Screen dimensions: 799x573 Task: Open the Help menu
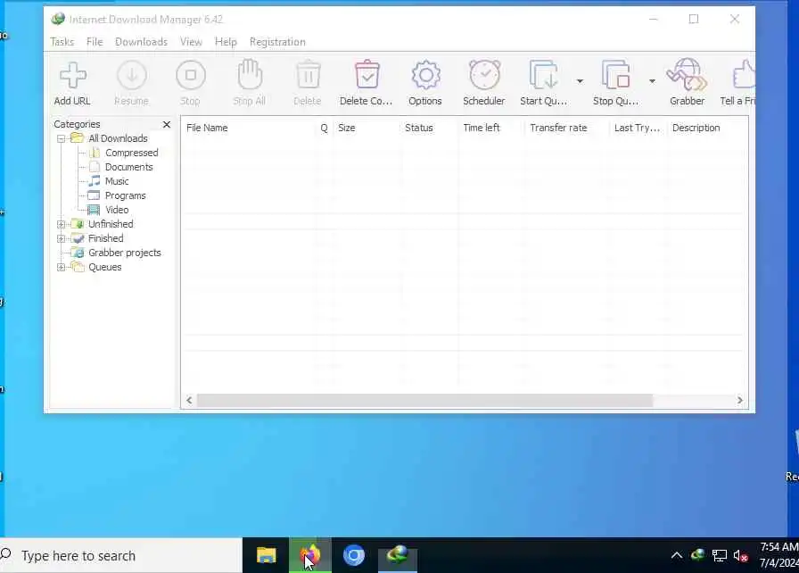click(226, 42)
